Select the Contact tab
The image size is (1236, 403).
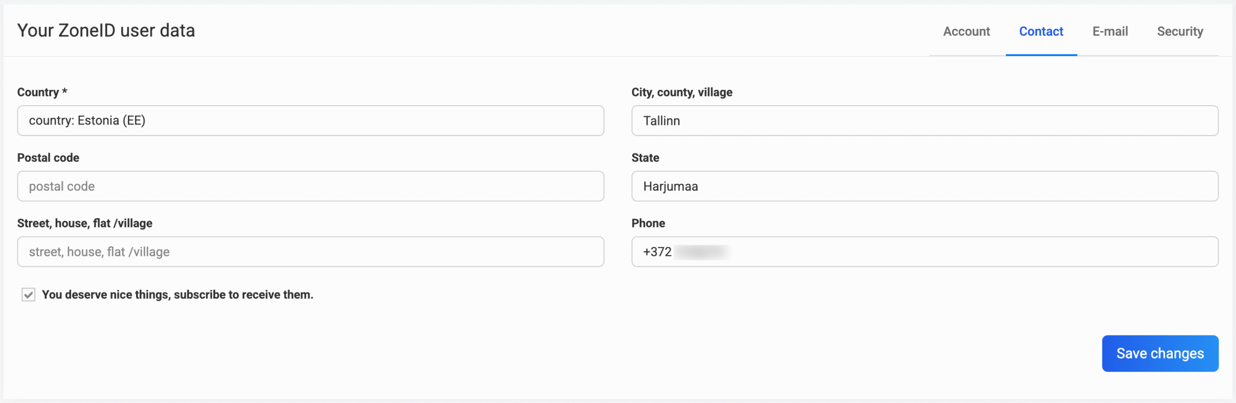tap(1041, 31)
